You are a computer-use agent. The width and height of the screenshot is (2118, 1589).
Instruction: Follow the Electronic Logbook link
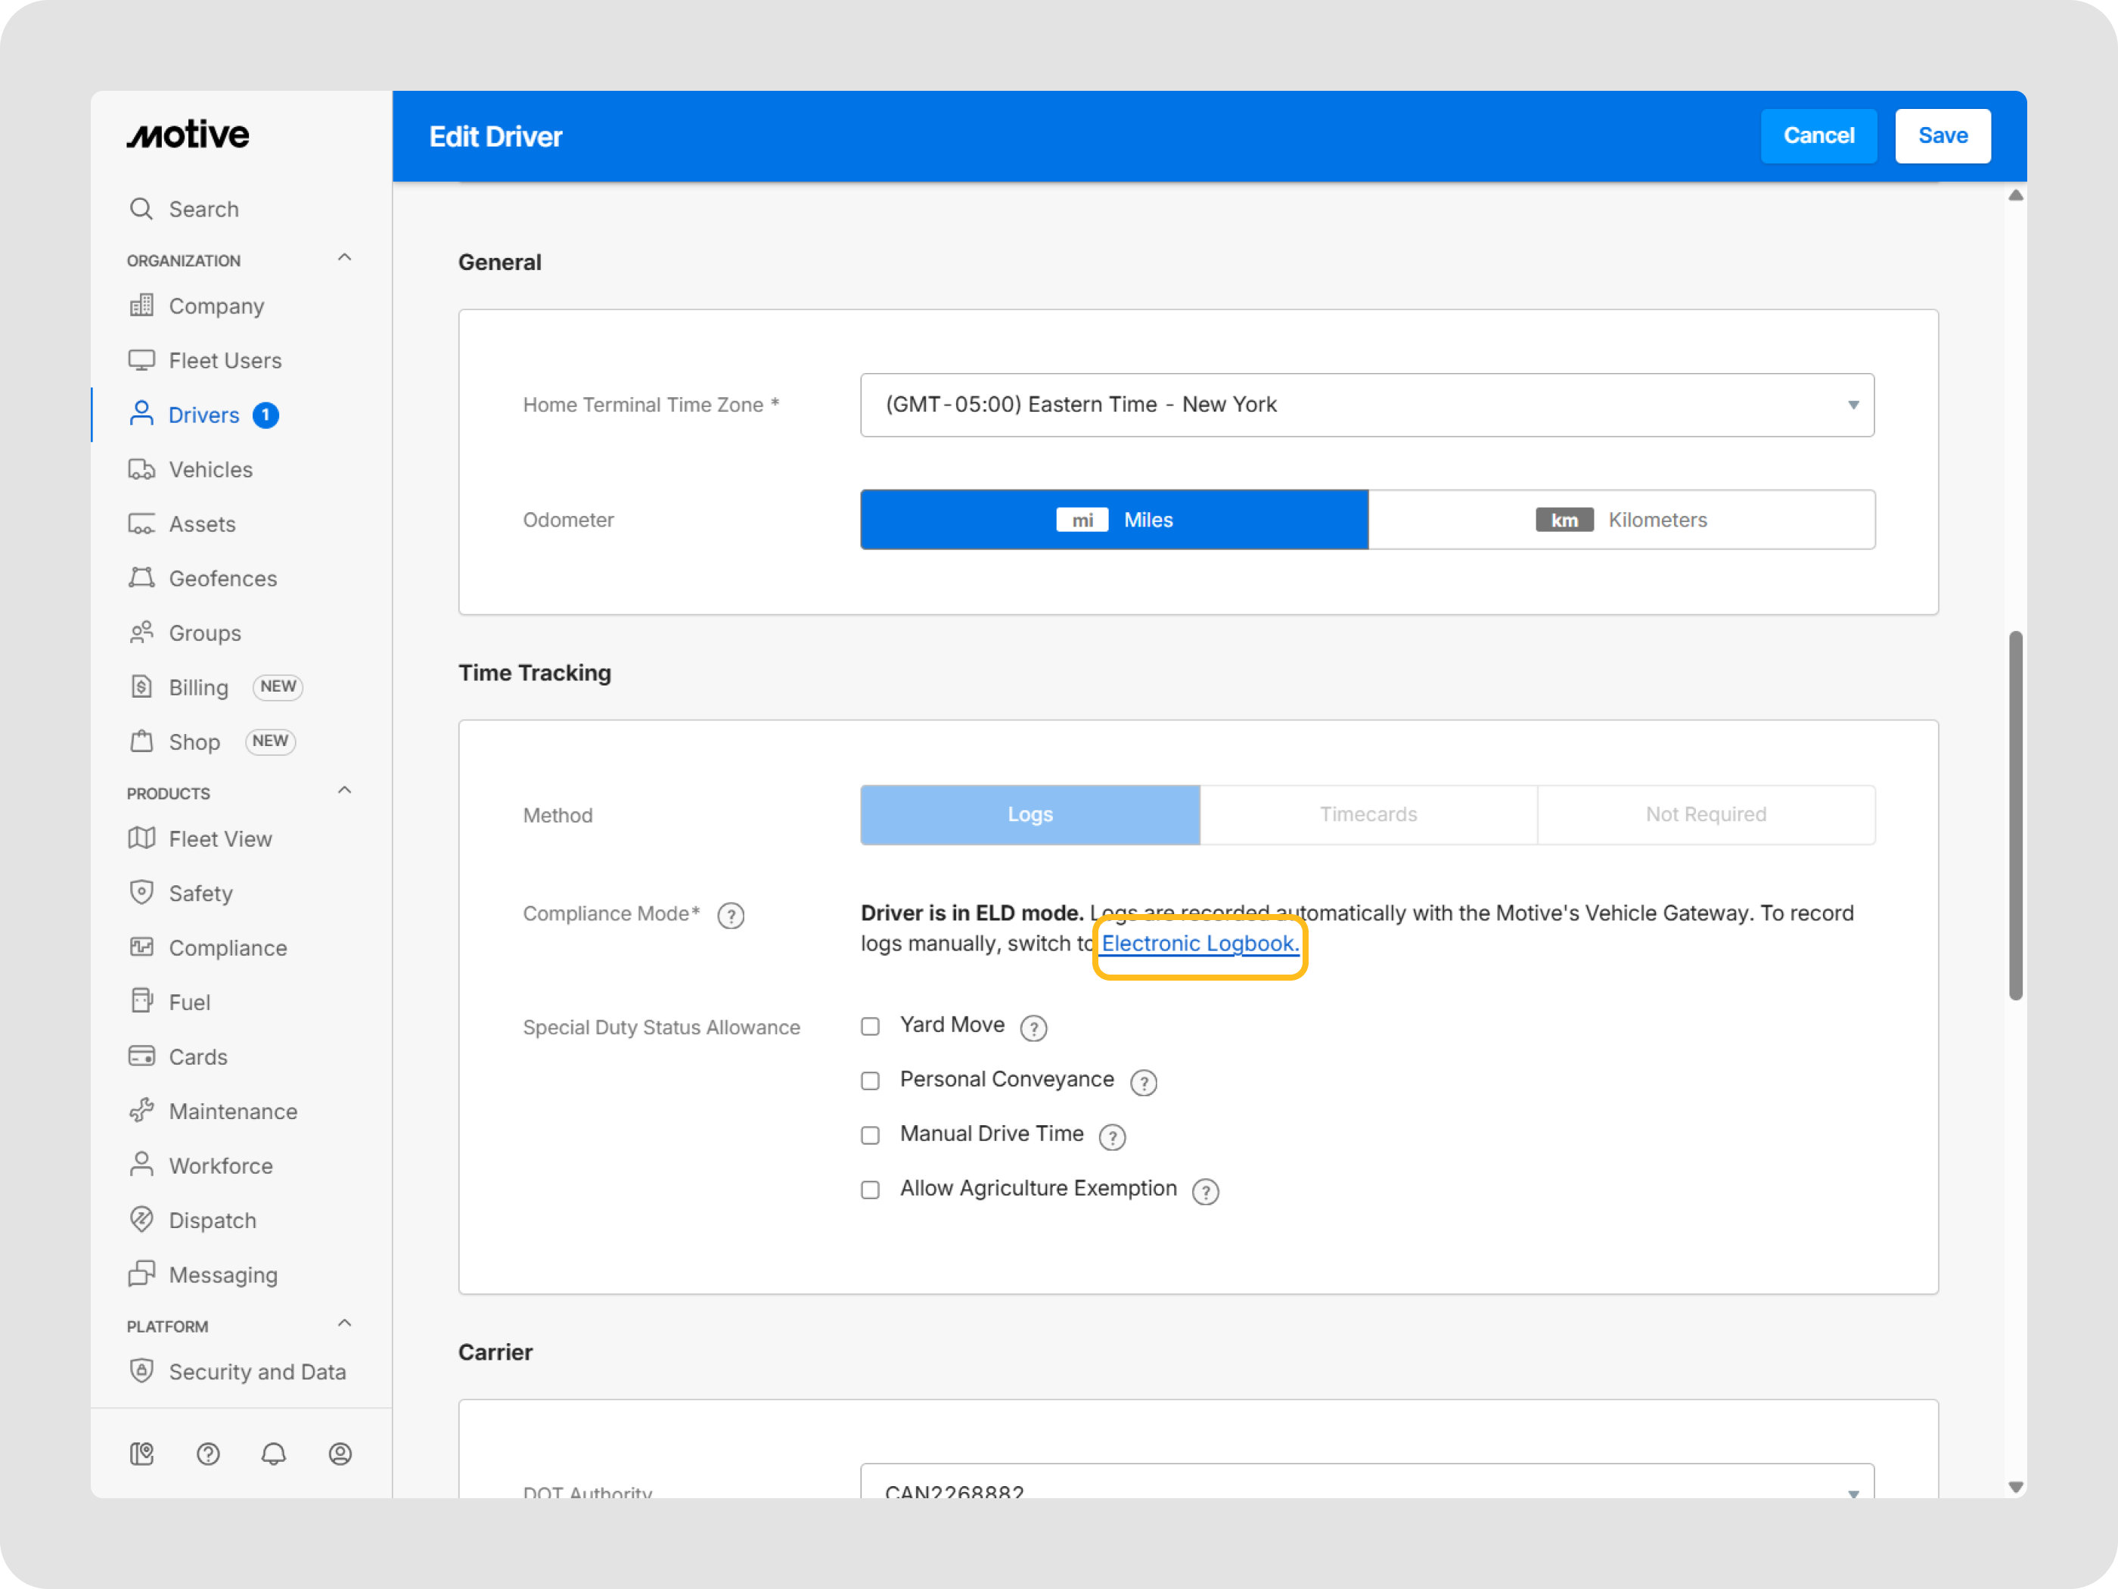pos(1200,944)
